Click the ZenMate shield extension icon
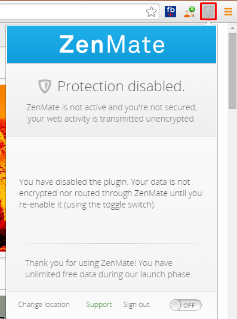Screen dimensions: 237x319 [x=208, y=11]
